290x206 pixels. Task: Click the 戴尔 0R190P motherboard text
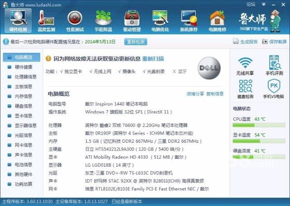coord(139,133)
